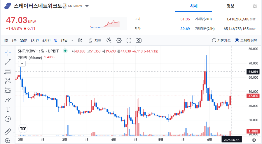
Task: Click the 2025-06-15 date label on time axis
Action: point(231,140)
